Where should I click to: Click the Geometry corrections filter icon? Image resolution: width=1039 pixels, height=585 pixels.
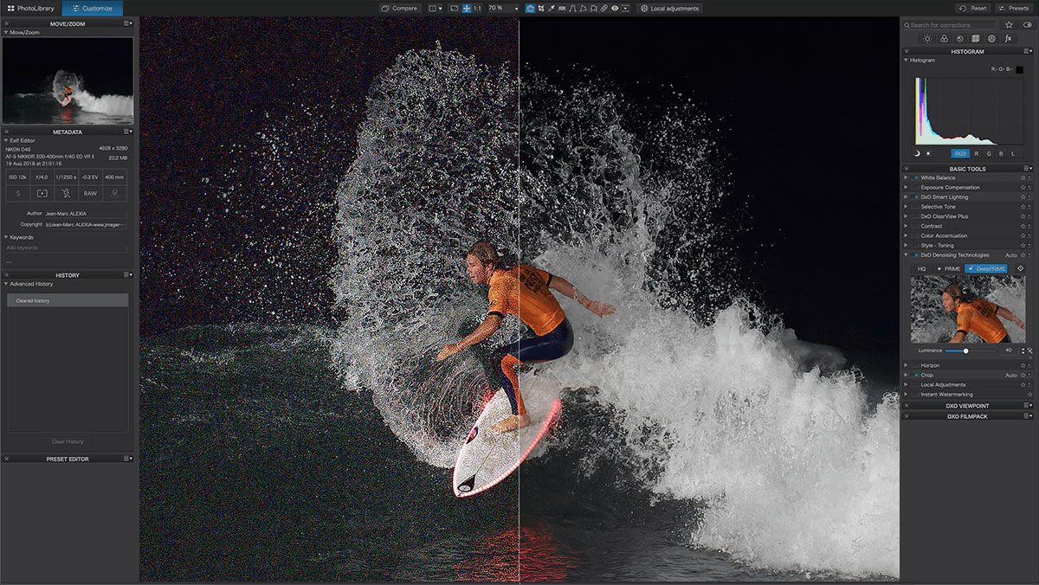tap(976, 39)
